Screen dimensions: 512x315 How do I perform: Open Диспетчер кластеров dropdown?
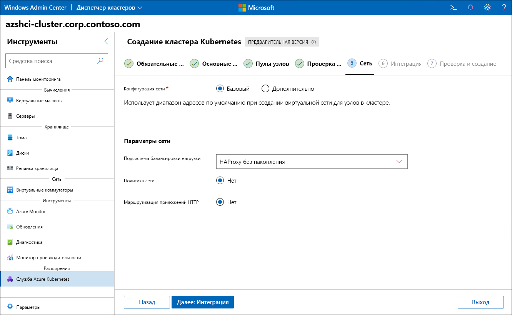click(x=109, y=7)
